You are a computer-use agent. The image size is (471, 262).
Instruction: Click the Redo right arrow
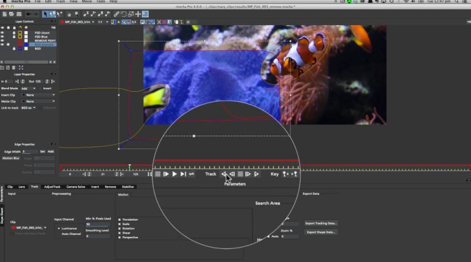tap(35, 14)
